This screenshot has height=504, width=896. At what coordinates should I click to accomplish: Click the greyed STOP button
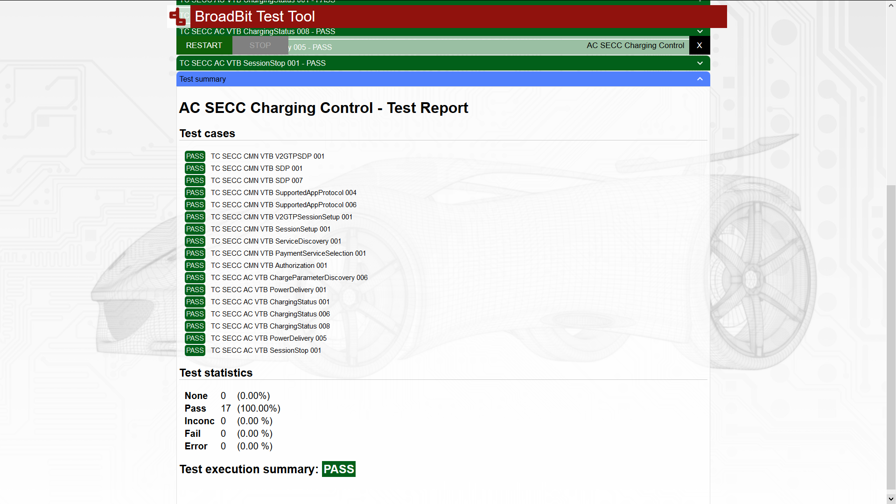pos(260,45)
